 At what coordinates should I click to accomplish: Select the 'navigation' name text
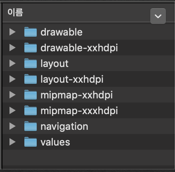point(64,127)
